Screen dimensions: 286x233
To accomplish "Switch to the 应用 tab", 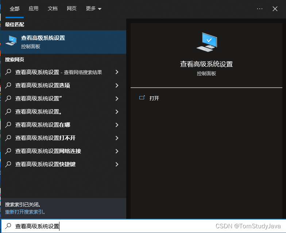I will tap(34, 9).
